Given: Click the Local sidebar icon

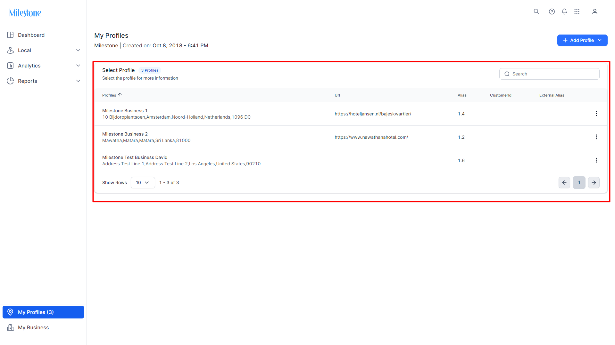Looking at the screenshot, I should (10, 50).
